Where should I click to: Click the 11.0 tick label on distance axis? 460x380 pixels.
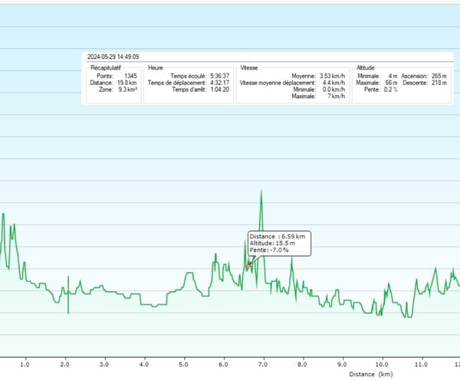tap(421, 365)
